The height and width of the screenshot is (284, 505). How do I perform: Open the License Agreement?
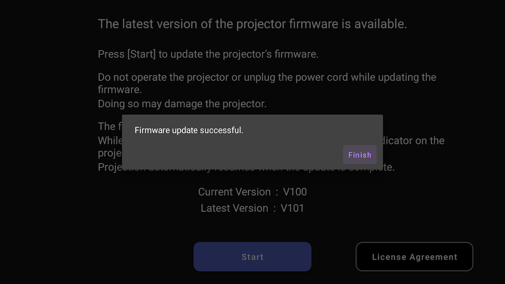pyautogui.click(x=414, y=257)
